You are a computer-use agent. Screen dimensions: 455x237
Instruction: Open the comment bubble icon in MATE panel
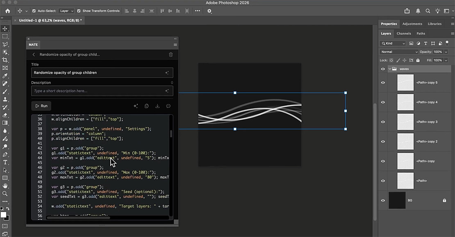[x=168, y=106]
